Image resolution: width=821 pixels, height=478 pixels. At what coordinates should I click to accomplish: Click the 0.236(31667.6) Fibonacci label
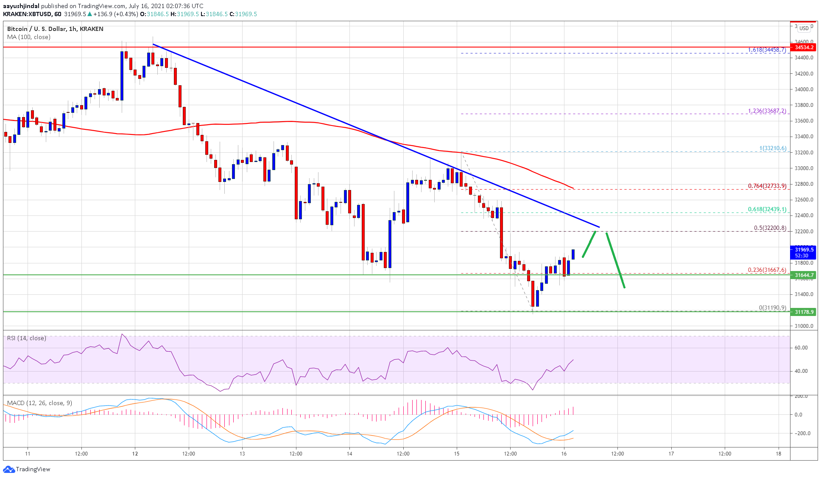tap(767, 270)
